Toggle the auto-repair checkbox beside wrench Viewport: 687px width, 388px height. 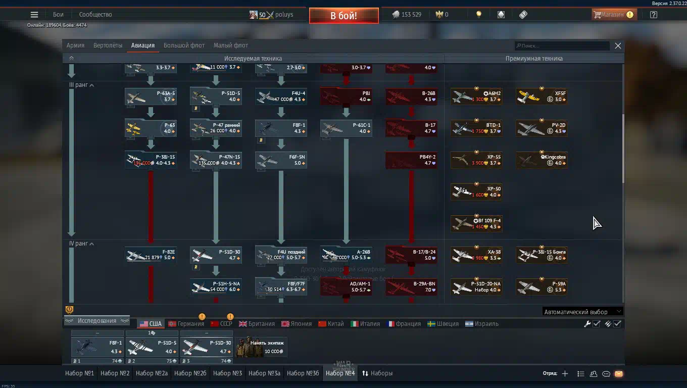[x=597, y=324]
